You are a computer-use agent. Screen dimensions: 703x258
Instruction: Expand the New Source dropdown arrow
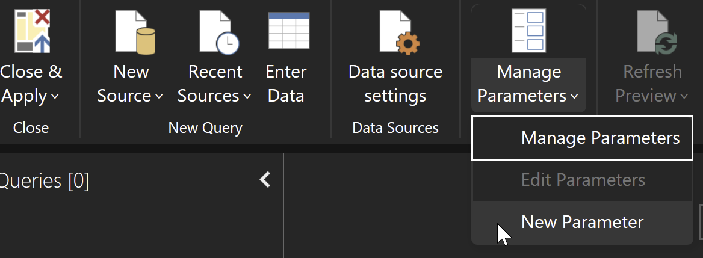(159, 97)
